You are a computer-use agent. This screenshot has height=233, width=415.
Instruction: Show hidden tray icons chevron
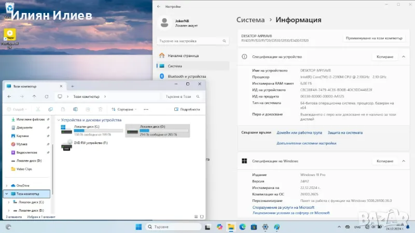pyautogui.click(x=339, y=227)
